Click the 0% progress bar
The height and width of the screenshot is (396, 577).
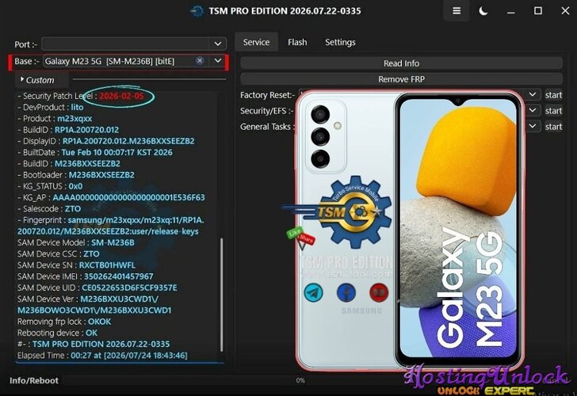click(300, 381)
